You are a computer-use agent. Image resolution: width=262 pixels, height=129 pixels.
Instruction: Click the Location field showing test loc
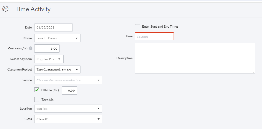click(65, 108)
